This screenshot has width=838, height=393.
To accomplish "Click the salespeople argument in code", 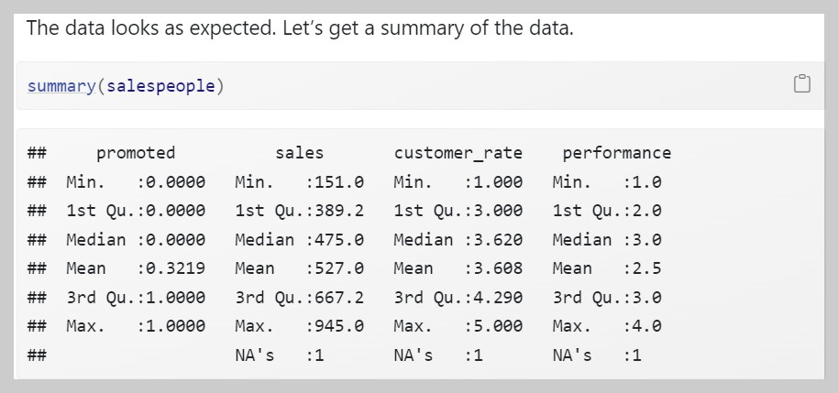I will coord(160,86).
